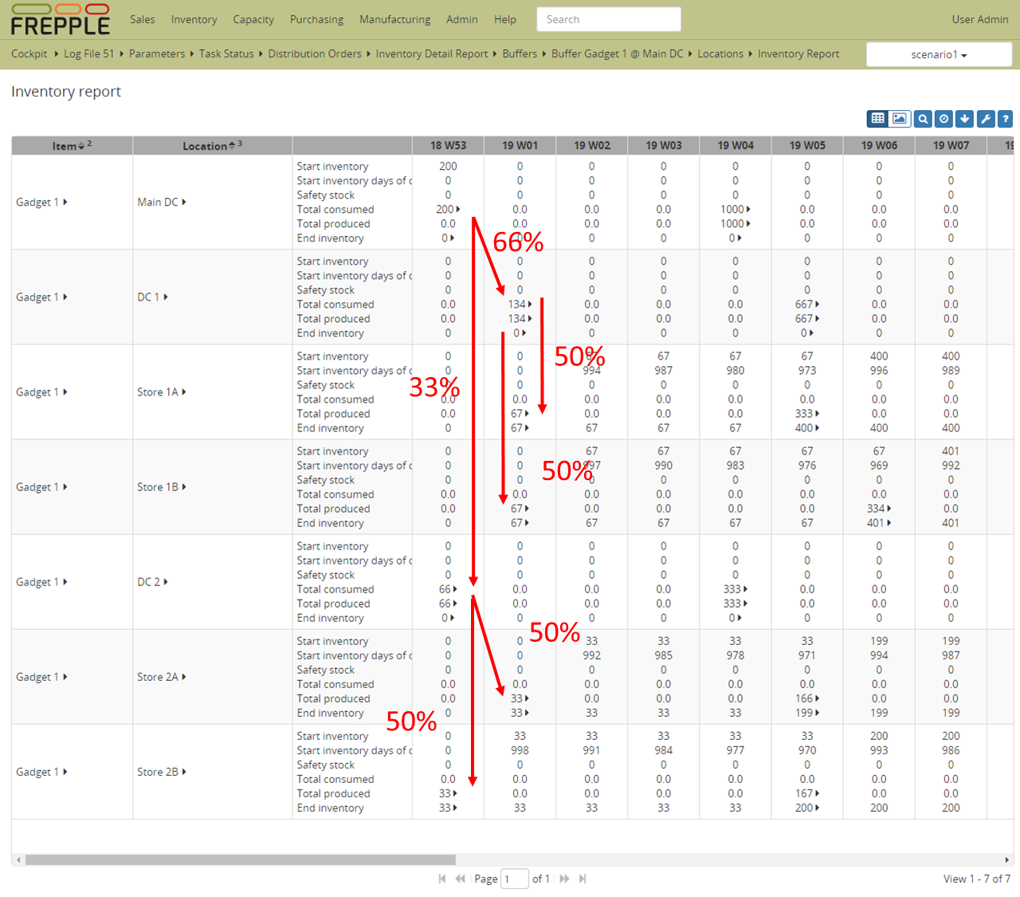Screen dimensions: 1020x897
Task: Open Inventory Detail Report breadcrumb link
Action: tap(431, 53)
